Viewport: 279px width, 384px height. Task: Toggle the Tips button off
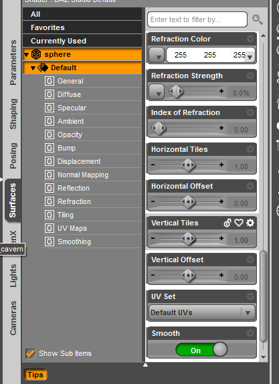click(x=35, y=375)
